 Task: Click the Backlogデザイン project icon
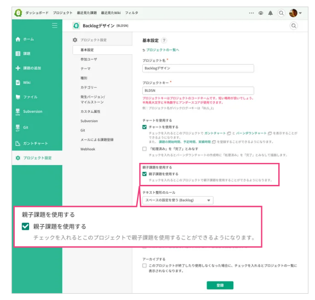pyautogui.click(x=76, y=26)
